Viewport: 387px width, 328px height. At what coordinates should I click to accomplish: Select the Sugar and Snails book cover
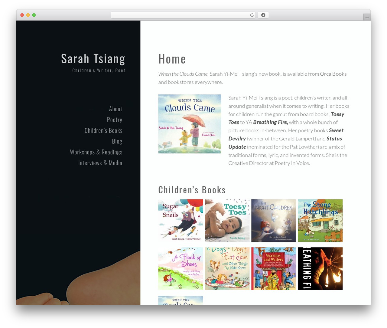click(x=180, y=221)
